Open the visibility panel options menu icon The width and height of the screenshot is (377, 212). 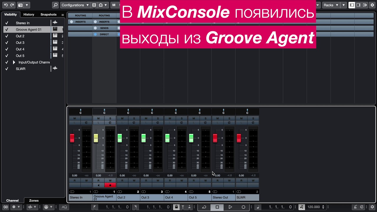tap(62, 15)
